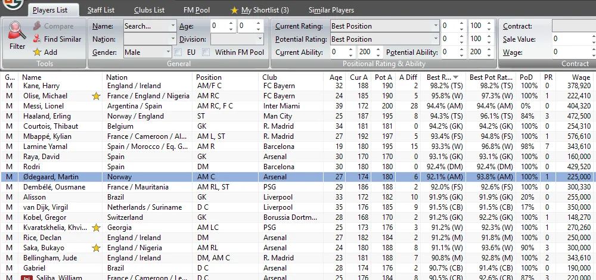The height and width of the screenshot is (280, 596).
Task: Open My Shortlist (3) tab
Action: point(260,10)
